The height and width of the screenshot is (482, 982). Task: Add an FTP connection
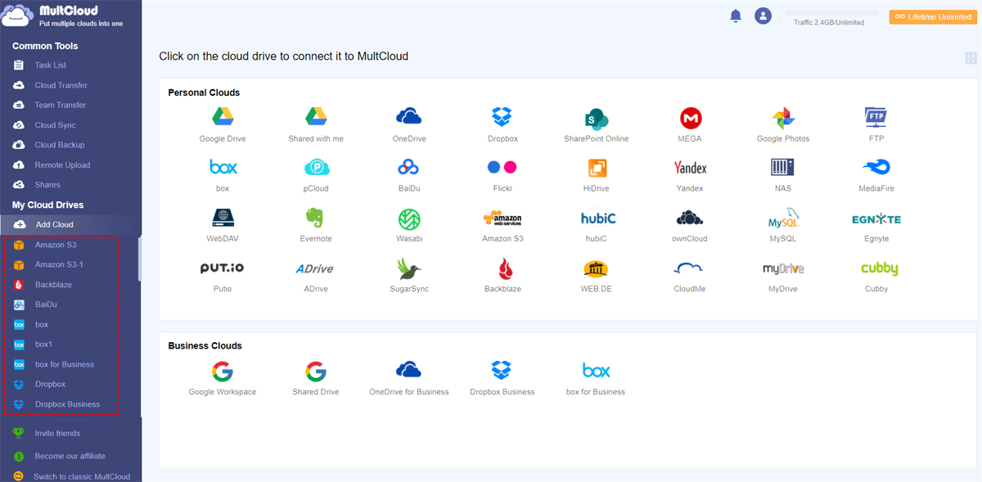coord(876,125)
